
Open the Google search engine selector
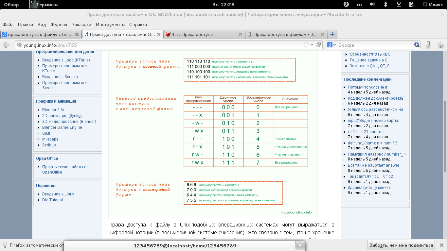(332, 45)
